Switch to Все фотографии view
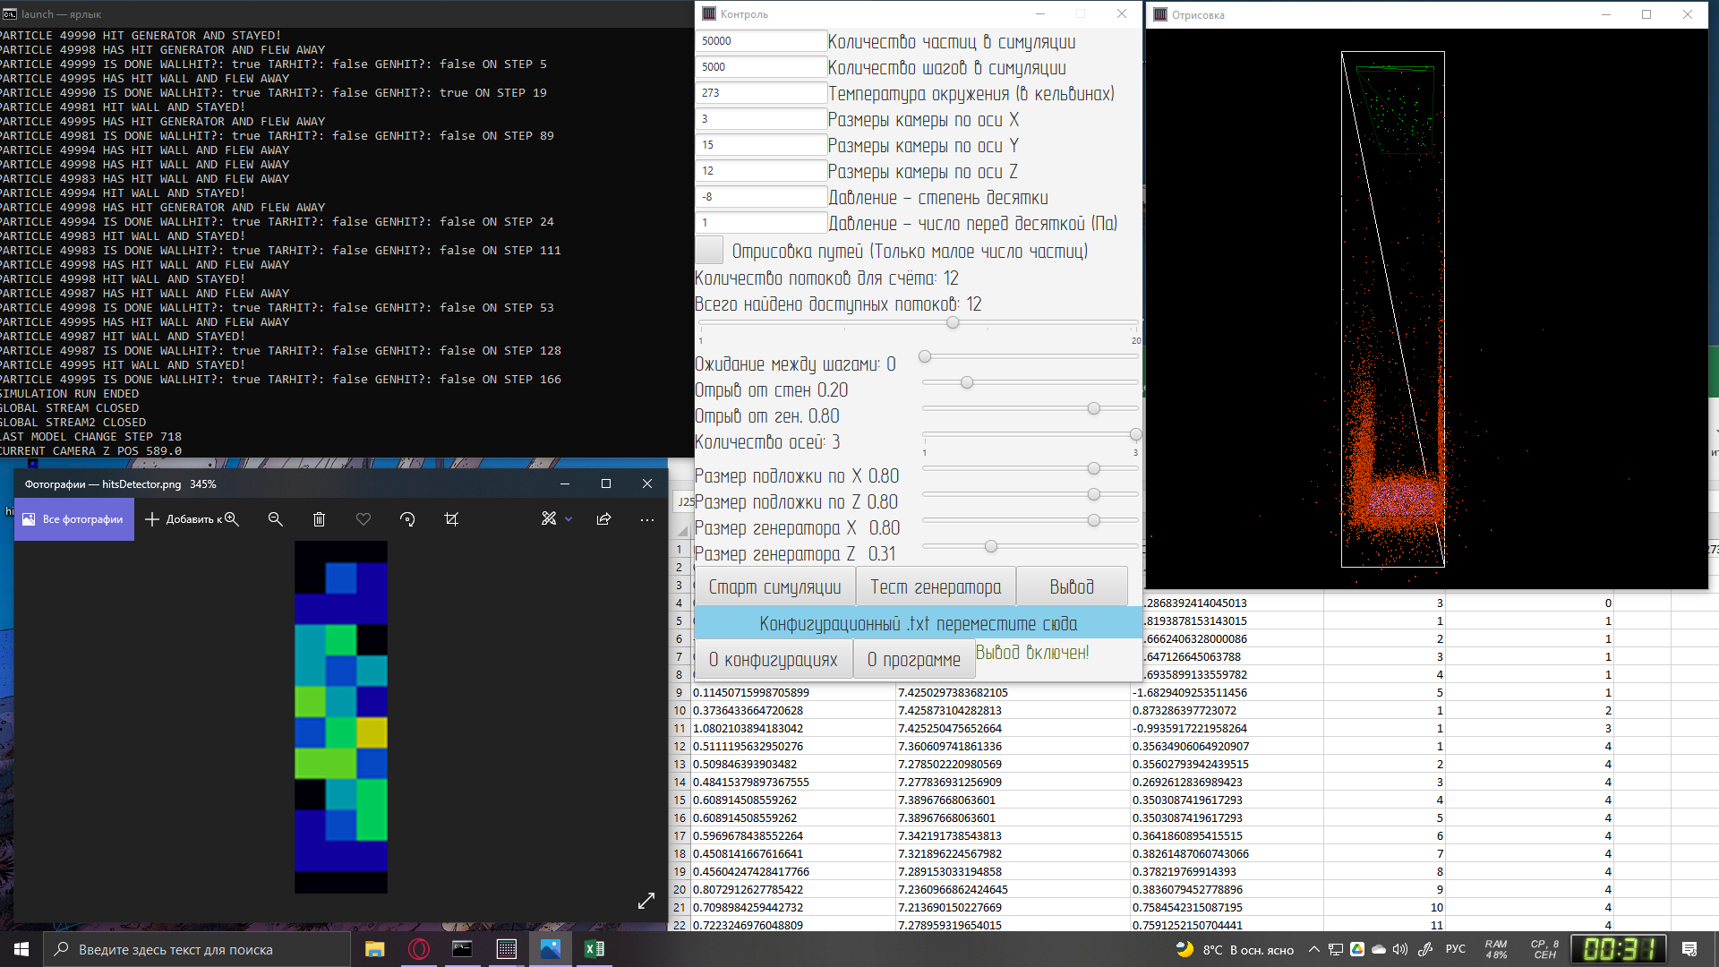The width and height of the screenshot is (1719, 967). 73,519
